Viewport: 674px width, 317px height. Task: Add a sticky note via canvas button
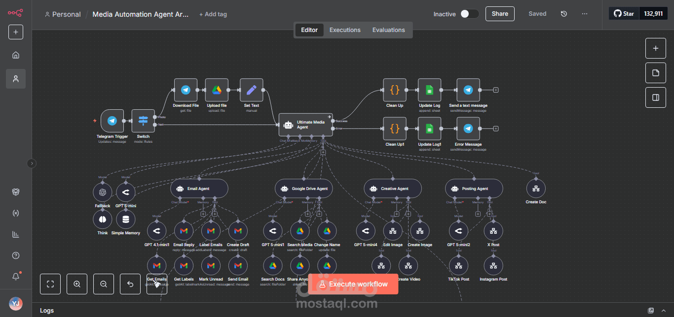coord(656,73)
